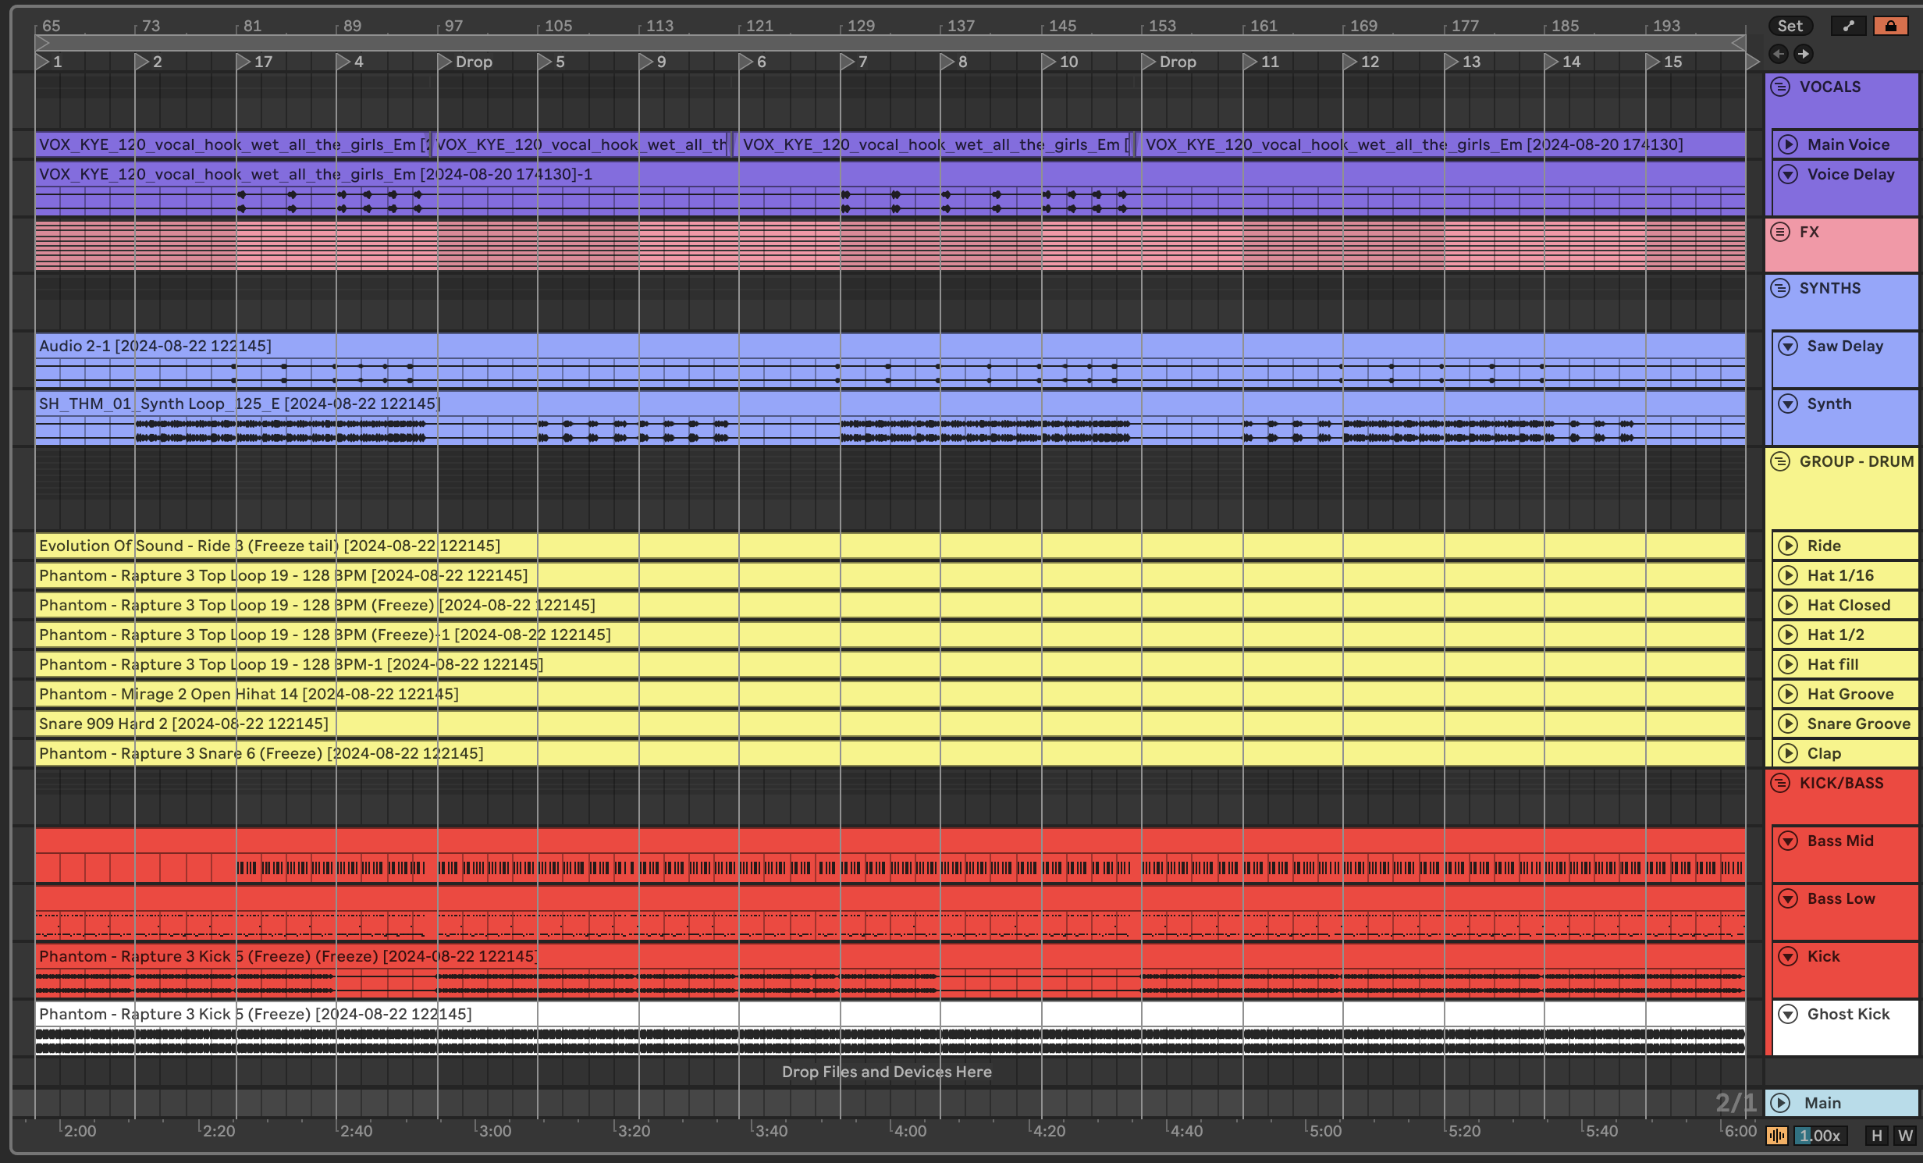The height and width of the screenshot is (1163, 1923).
Task: Jump to next locator arrow
Action: [x=1803, y=54]
